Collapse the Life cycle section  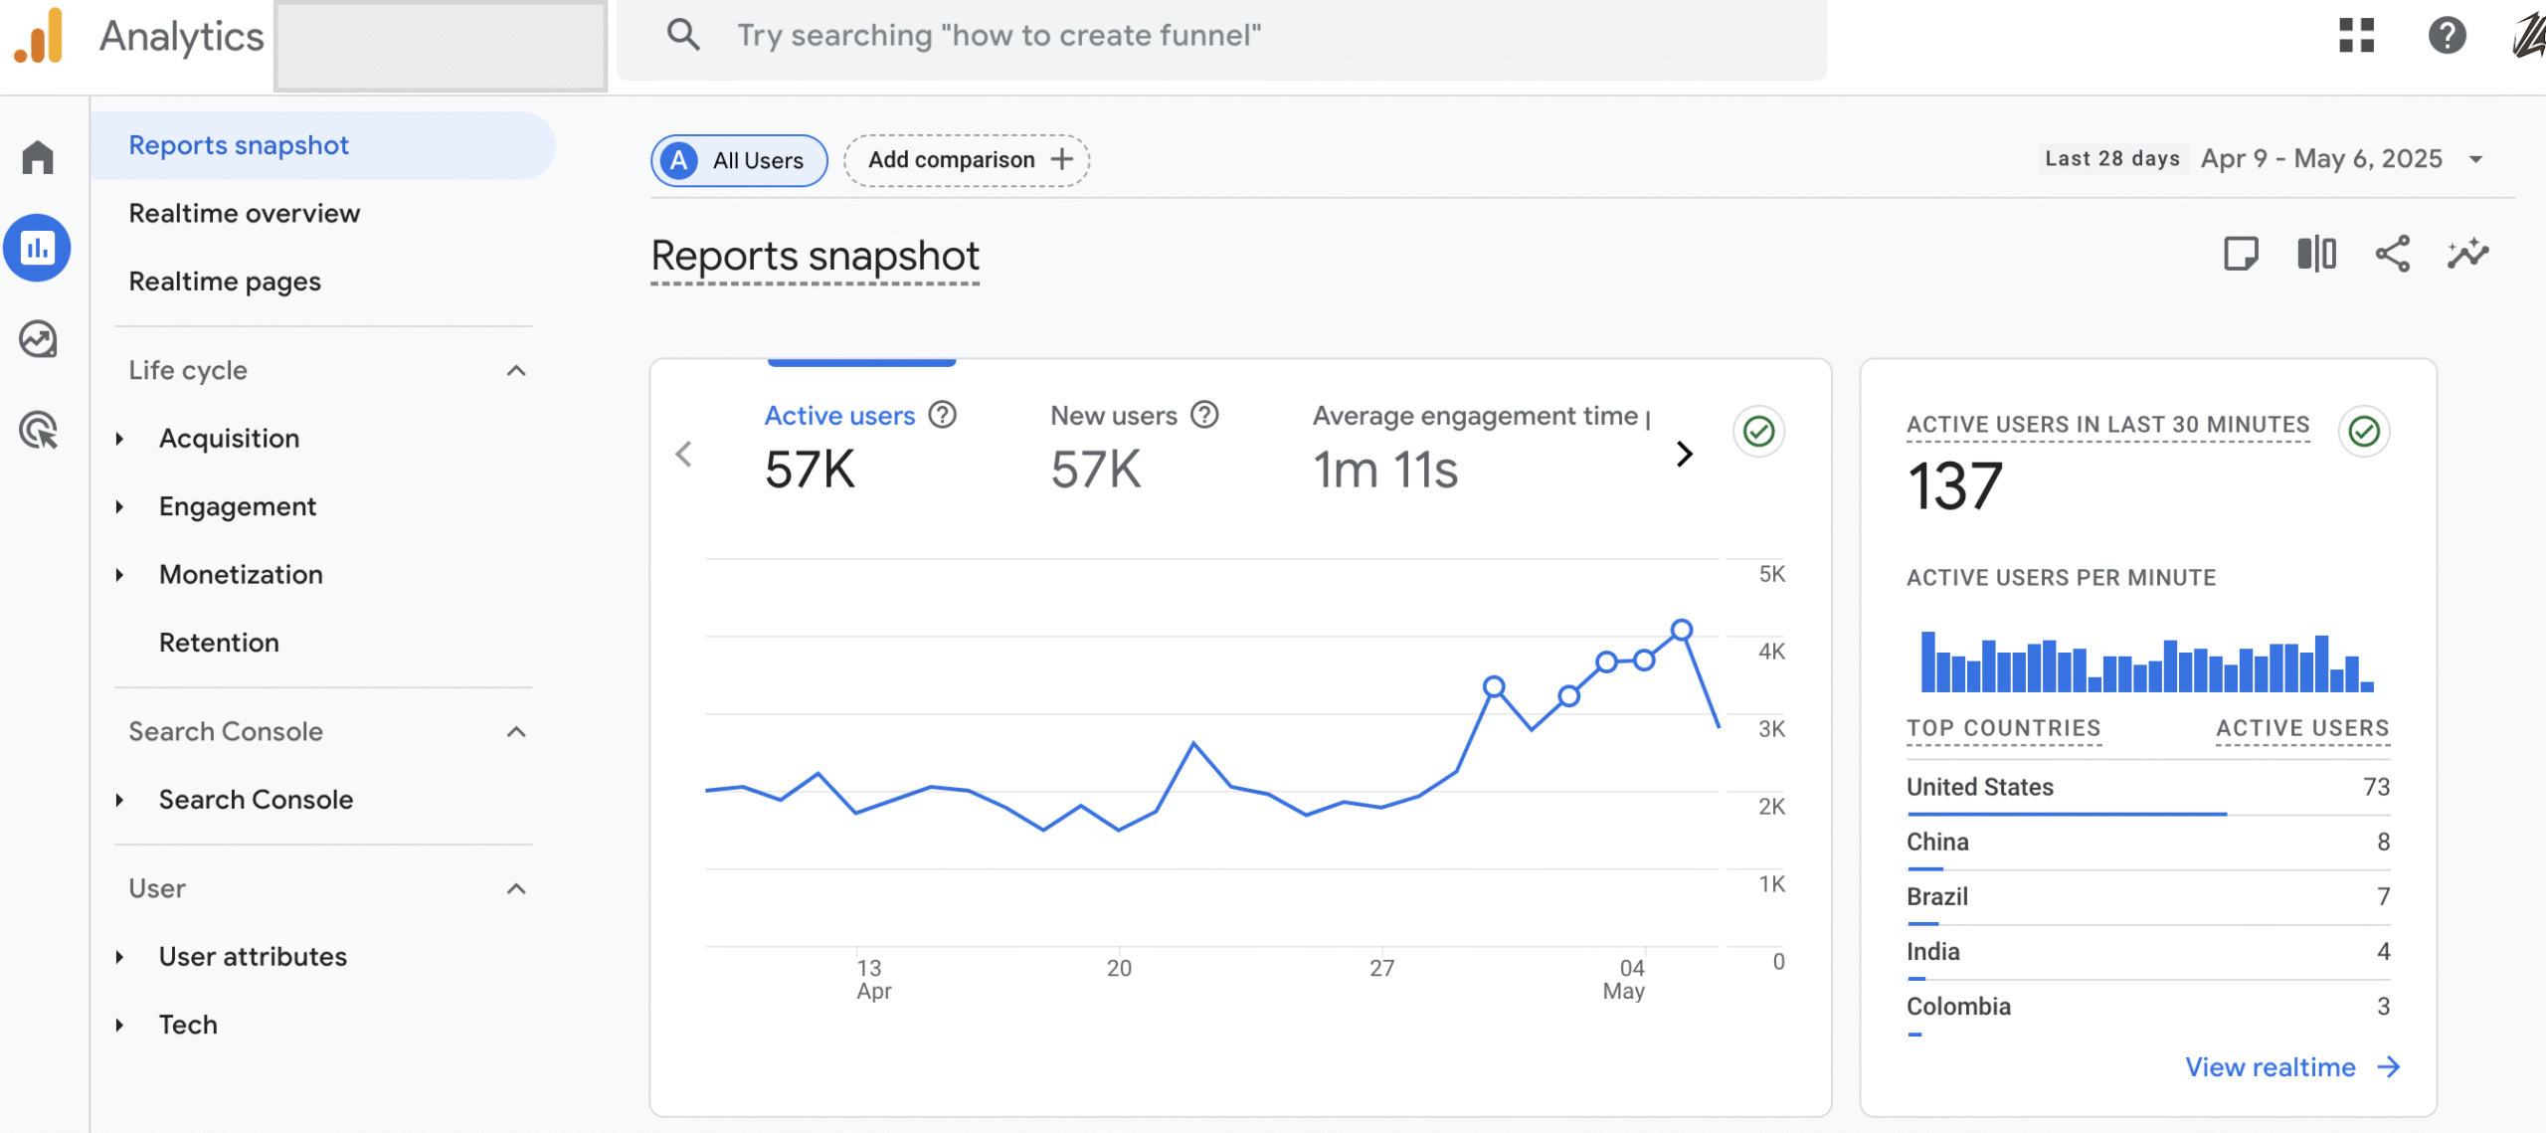(516, 371)
